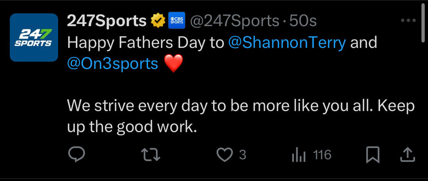The image size is (428, 181).
Task: Open the three-dot more options menu
Action: (407, 21)
